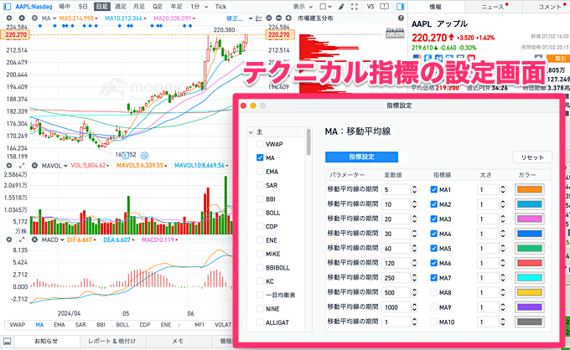This screenshot has height=350, width=570.
Task: Switch to the 月足 monthly tab
Action: 139,7
